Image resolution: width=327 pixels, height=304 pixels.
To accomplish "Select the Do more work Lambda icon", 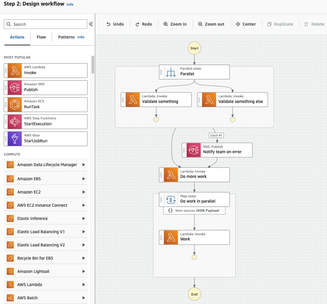I will (171, 175).
